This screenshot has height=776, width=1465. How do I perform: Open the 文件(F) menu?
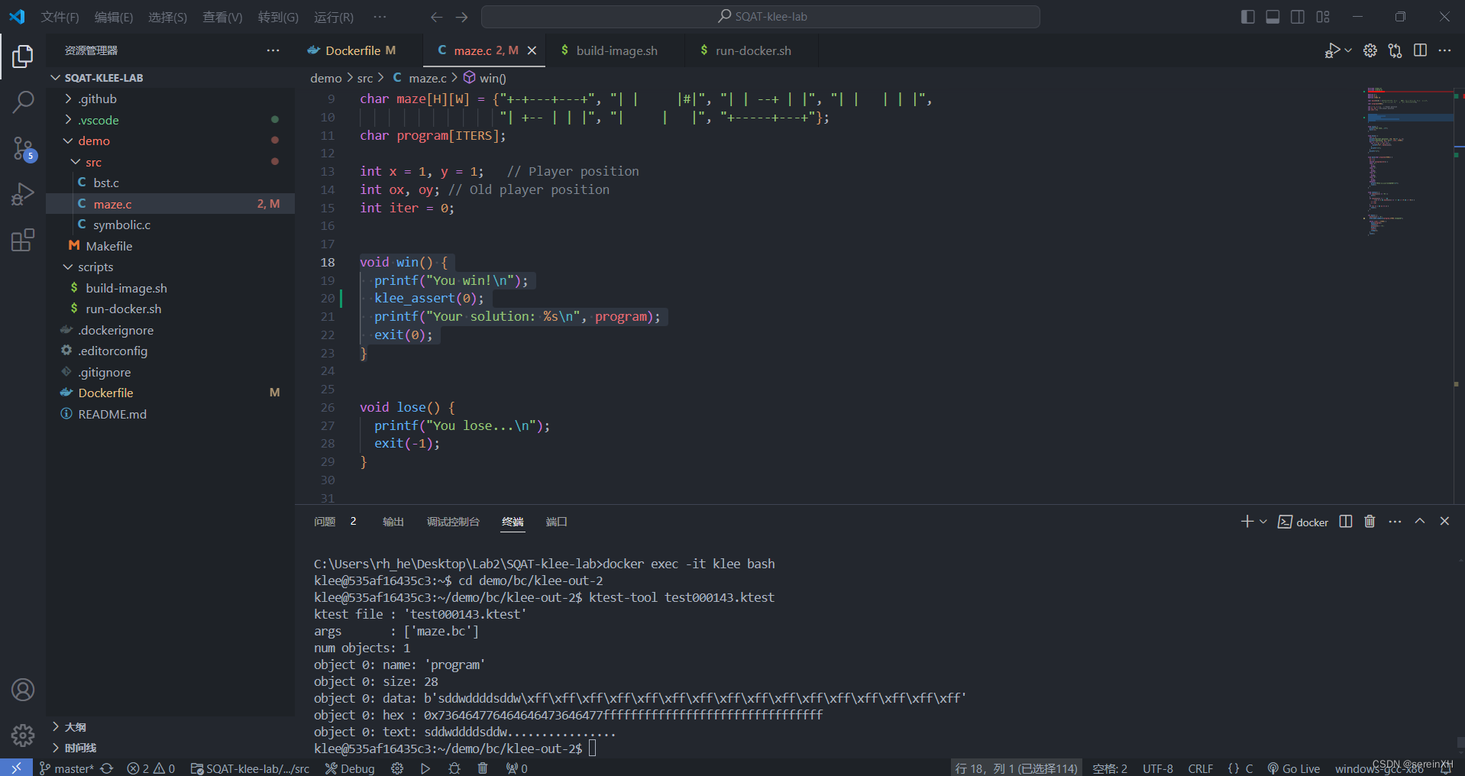[x=60, y=17]
